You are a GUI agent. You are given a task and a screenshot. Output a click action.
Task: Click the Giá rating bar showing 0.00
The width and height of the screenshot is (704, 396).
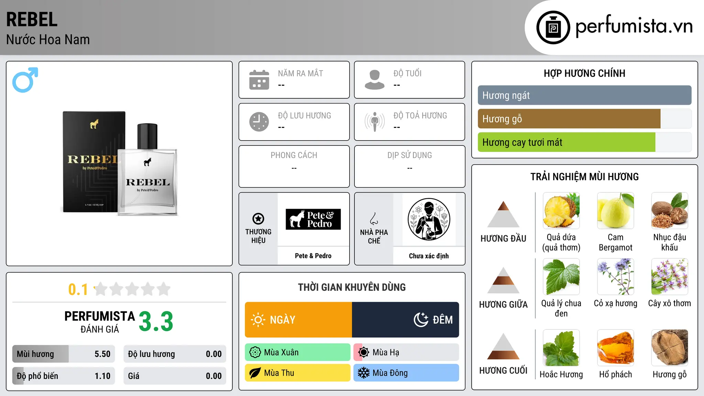(x=175, y=376)
